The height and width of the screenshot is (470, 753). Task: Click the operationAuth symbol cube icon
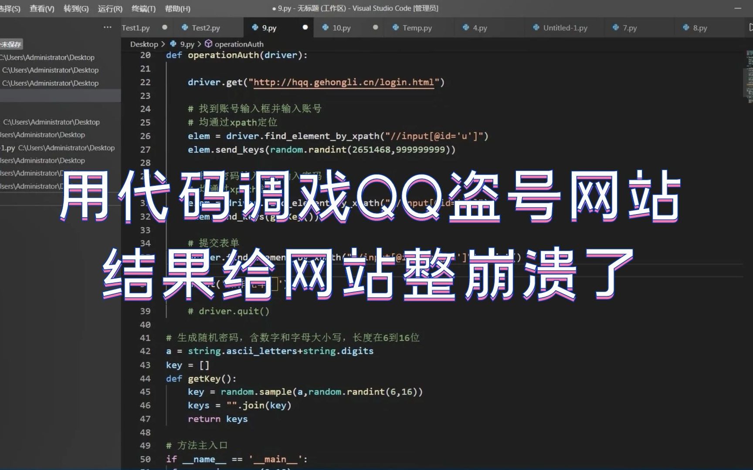coord(208,44)
